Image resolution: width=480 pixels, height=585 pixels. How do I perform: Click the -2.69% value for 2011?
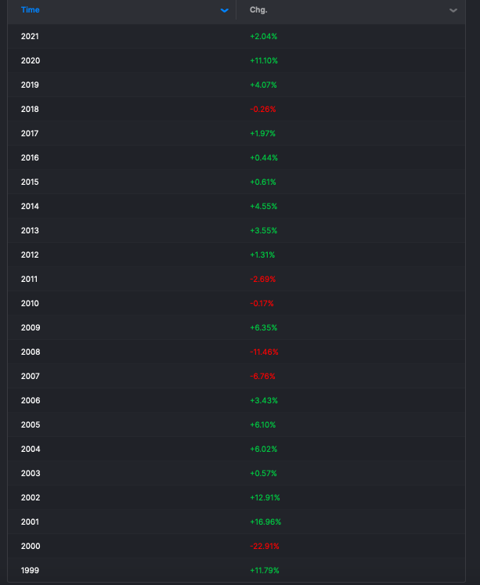[x=262, y=279]
